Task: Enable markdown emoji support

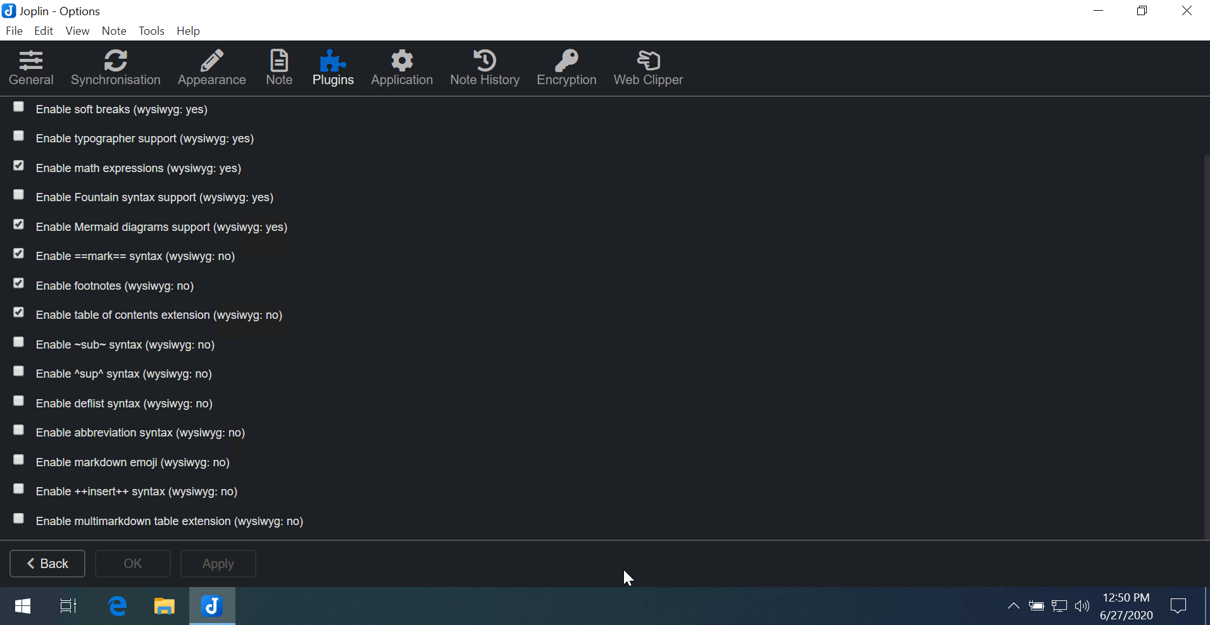Action: pos(18,459)
